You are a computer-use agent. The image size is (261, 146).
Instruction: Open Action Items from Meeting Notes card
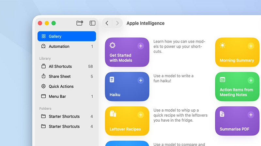click(x=237, y=87)
